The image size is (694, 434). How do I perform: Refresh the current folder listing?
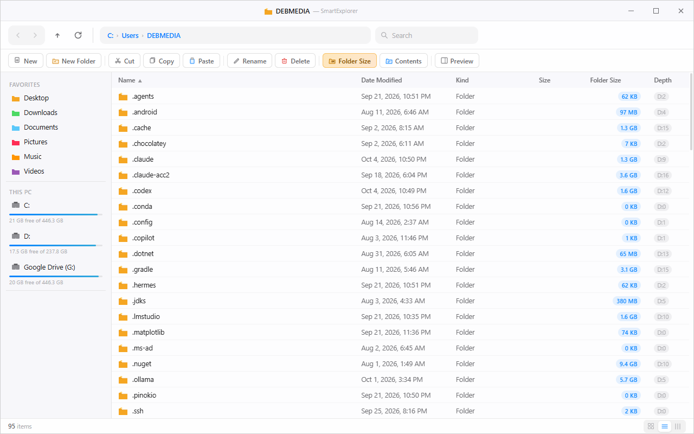pyautogui.click(x=78, y=35)
